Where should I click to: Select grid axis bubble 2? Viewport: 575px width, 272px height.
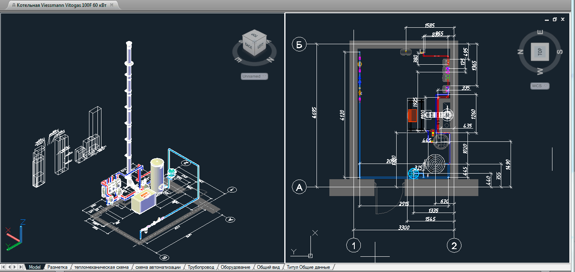[454, 245]
